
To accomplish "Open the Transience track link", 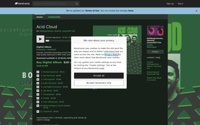I will click(x=48, y=112).
